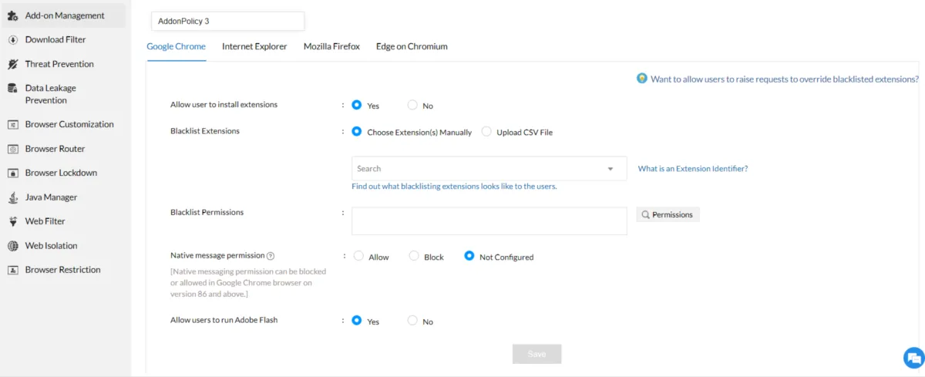Viewport: 925px width, 377px height.
Task: Click the Web Isolation globe icon
Action: click(12, 246)
